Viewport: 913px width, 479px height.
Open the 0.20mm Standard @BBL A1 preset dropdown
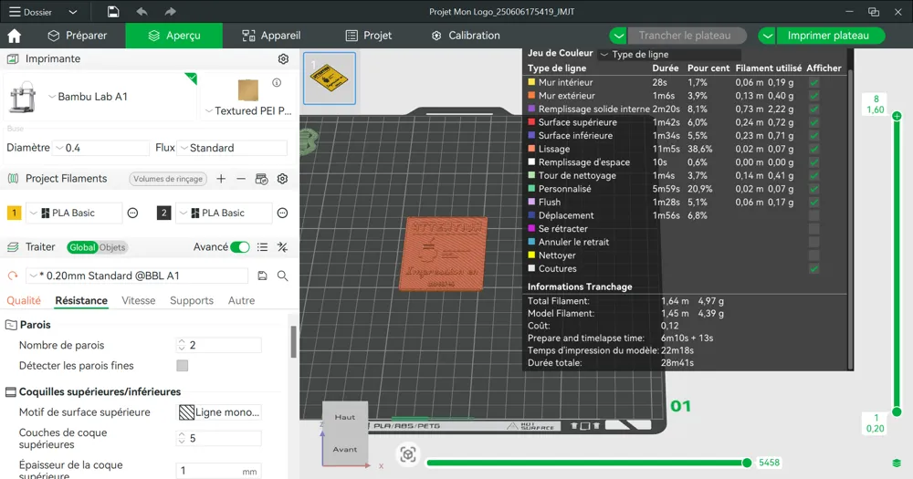click(138, 276)
